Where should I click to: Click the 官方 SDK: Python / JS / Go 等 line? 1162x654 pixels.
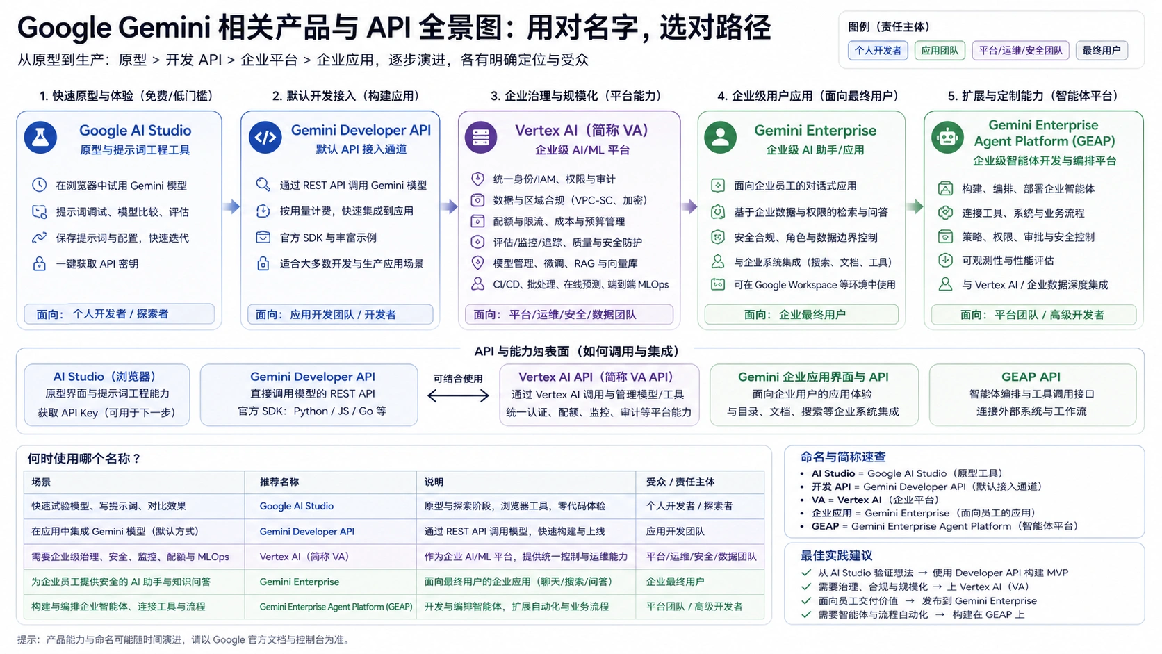pyautogui.click(x=312, y=411)
